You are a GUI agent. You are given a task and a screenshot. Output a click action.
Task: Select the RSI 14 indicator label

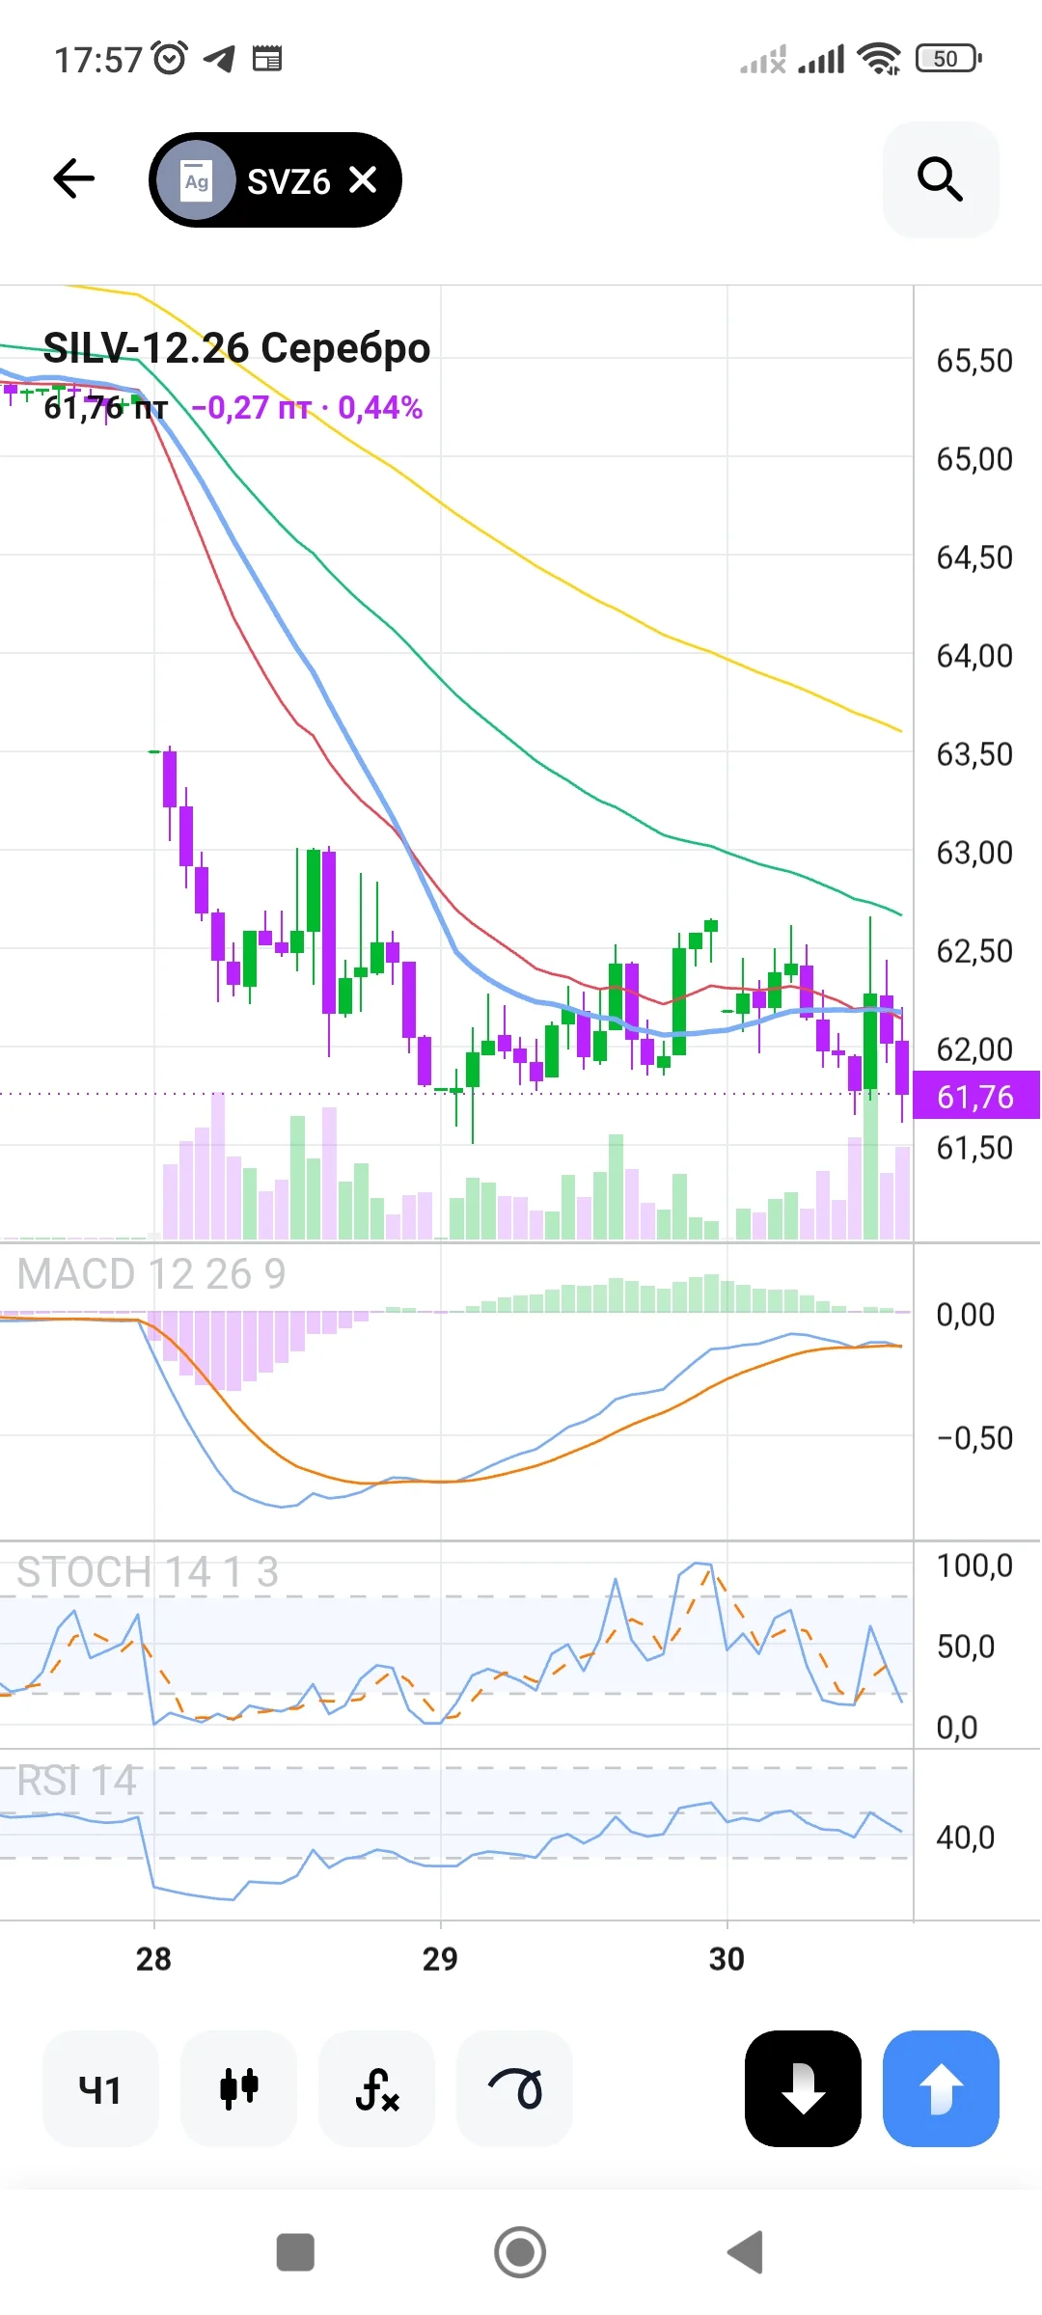tap(77, 1781)
